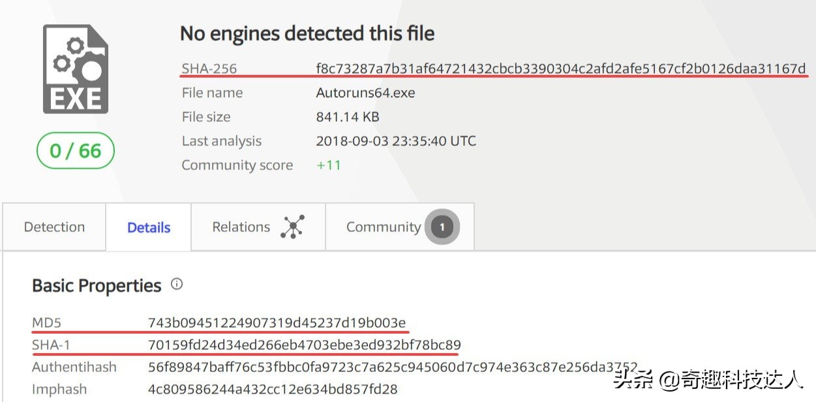Click the SHA-1 hash value
Screen dimensions: 816x402
tap(305, 345)
